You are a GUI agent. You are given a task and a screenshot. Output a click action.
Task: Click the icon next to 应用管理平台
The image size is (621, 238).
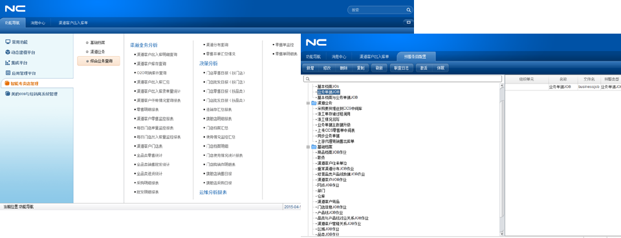click(8, 73)
